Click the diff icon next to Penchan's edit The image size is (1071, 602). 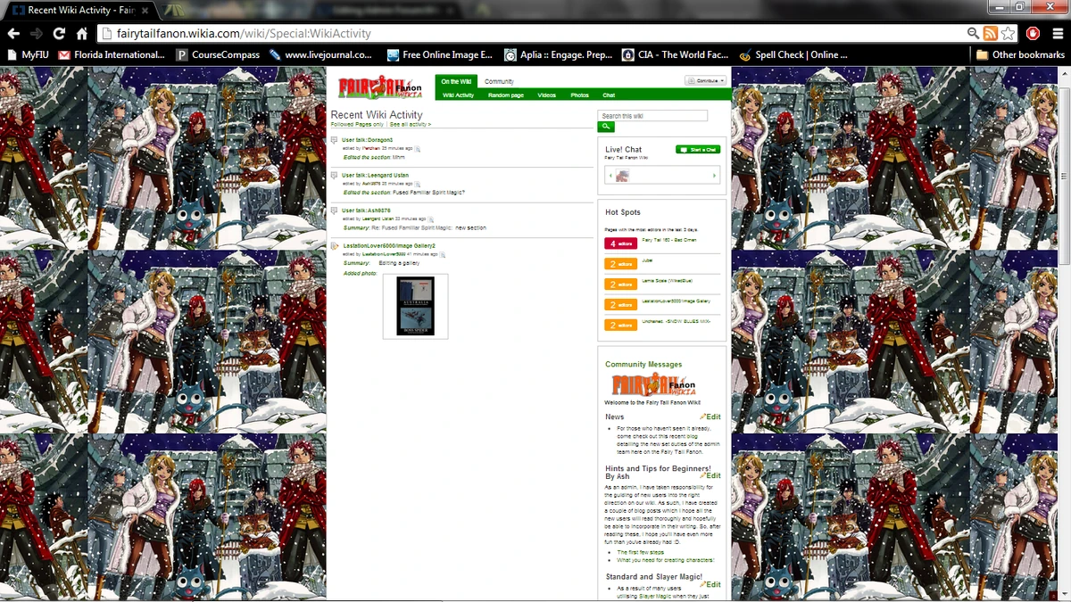point(417,148)
